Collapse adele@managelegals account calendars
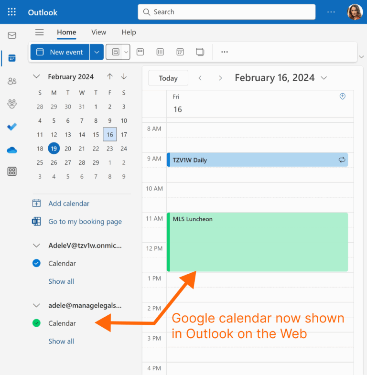367x375 pixels. pos(36,305)
